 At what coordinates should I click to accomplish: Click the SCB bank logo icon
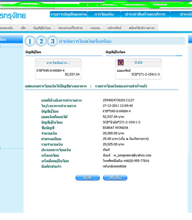121,63
